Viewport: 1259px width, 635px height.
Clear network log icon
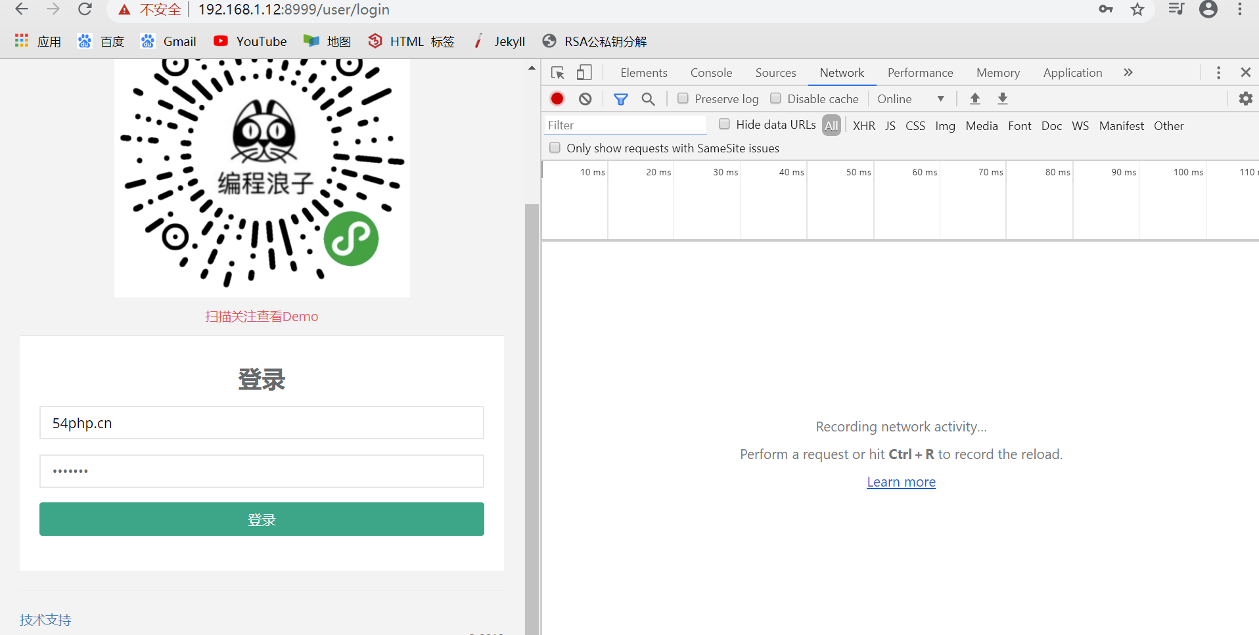[585, 99]
